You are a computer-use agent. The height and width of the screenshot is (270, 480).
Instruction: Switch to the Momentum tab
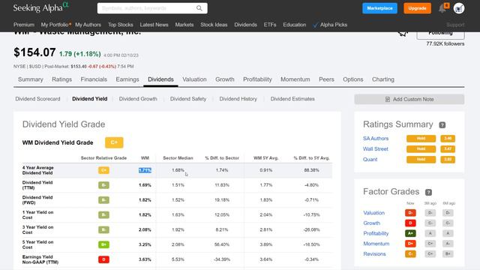[295, 79]
